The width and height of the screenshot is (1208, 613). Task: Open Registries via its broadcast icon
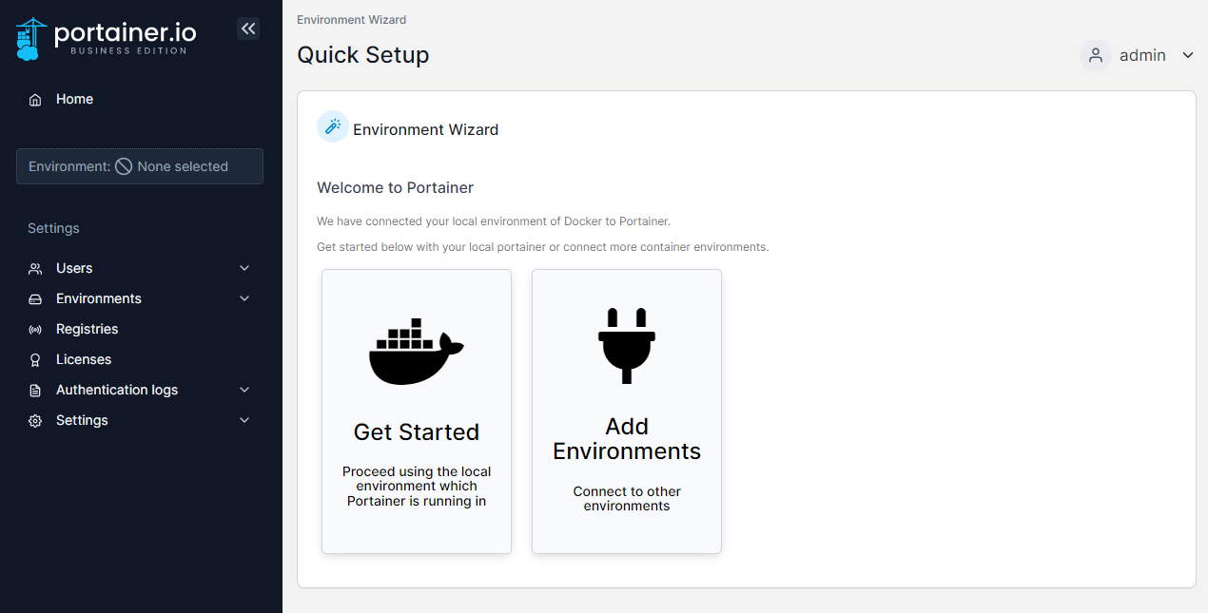point(34,329)
